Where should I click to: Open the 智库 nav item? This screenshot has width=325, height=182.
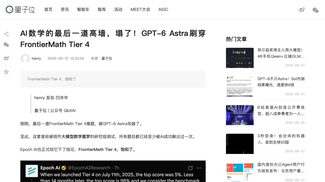102,9
